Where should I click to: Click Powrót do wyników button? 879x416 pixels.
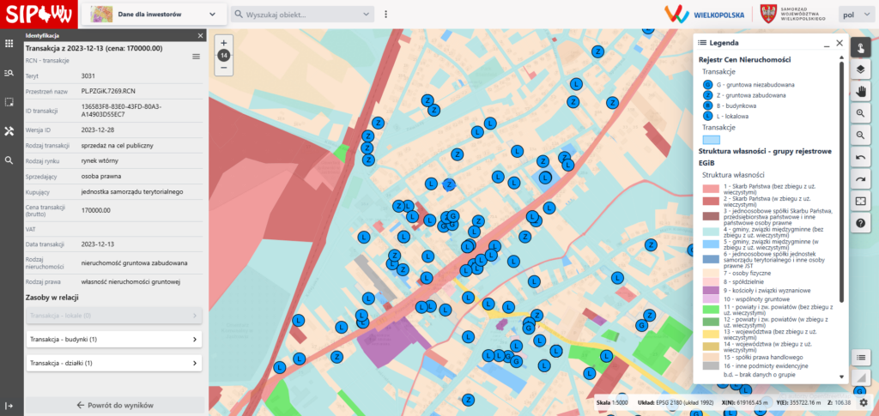tap(115, 406)
